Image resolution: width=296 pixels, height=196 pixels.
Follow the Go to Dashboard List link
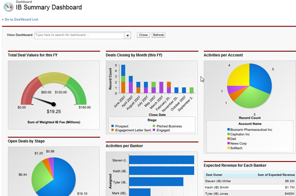point(21,19)
